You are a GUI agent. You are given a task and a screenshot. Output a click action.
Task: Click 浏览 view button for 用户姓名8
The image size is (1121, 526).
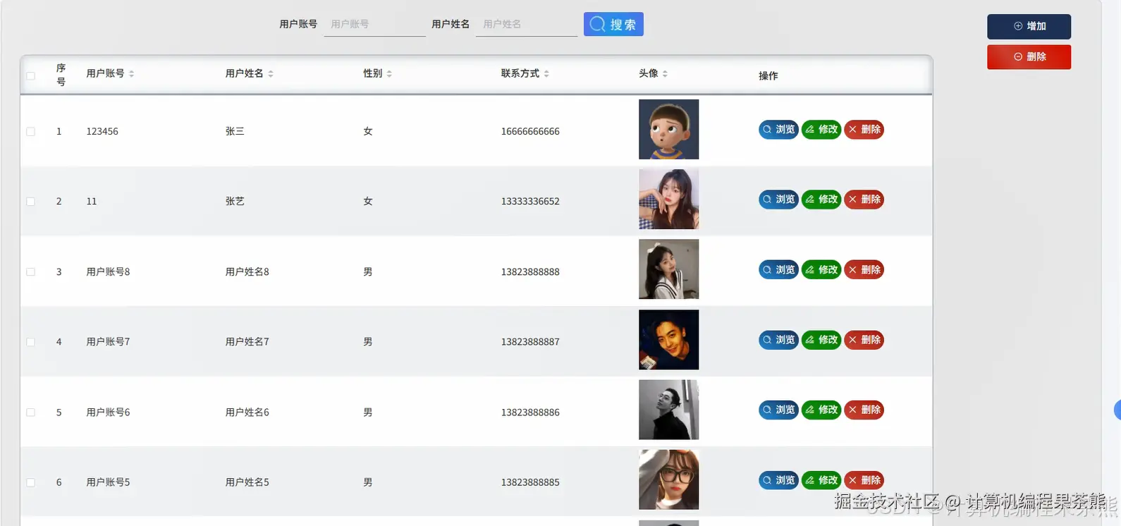coord(778,270)
